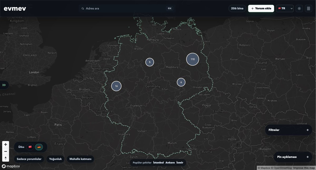Select the Germany flag country
Screen dimensions: 316x170
coord(39,147)
